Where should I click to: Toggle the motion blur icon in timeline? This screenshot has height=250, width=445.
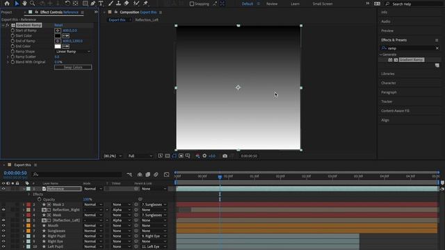tap(156, 174)
